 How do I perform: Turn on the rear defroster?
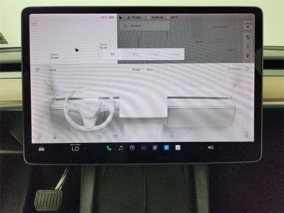[114, 136]
